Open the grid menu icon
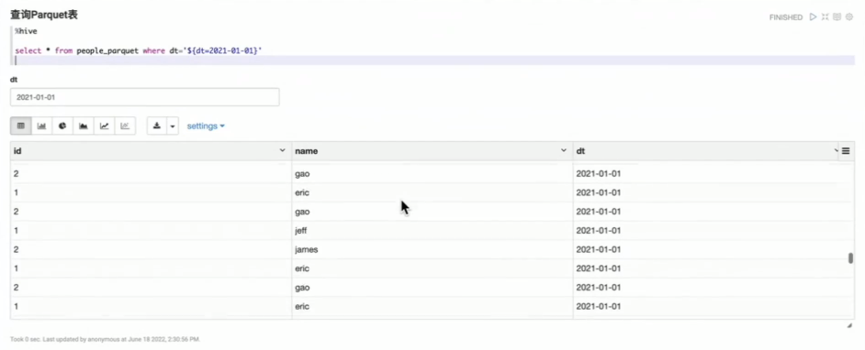The width and height of the screenshot is (865, 350). pyautogui.click(x=846, y=151)
